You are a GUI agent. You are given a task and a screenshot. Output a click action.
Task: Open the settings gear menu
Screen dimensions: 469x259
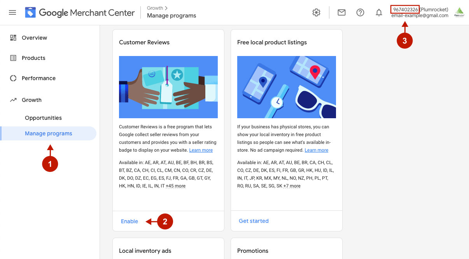(x=317, y=12)
